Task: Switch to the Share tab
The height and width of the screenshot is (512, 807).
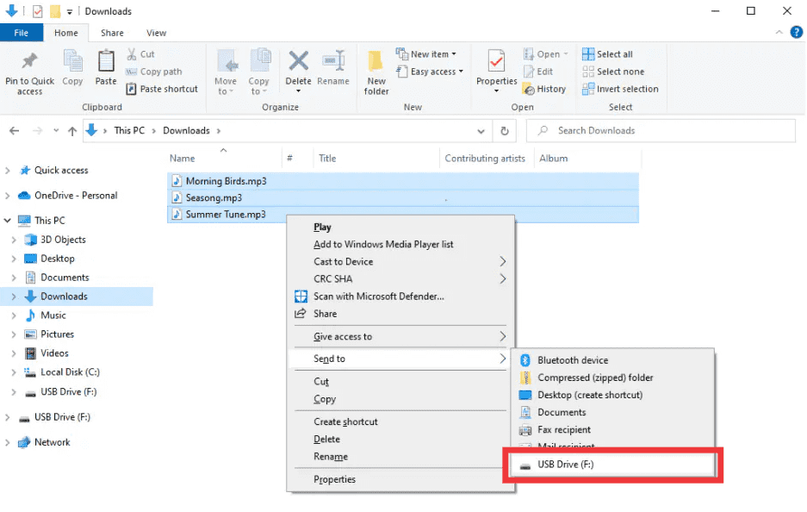Action: coord(112,33)
